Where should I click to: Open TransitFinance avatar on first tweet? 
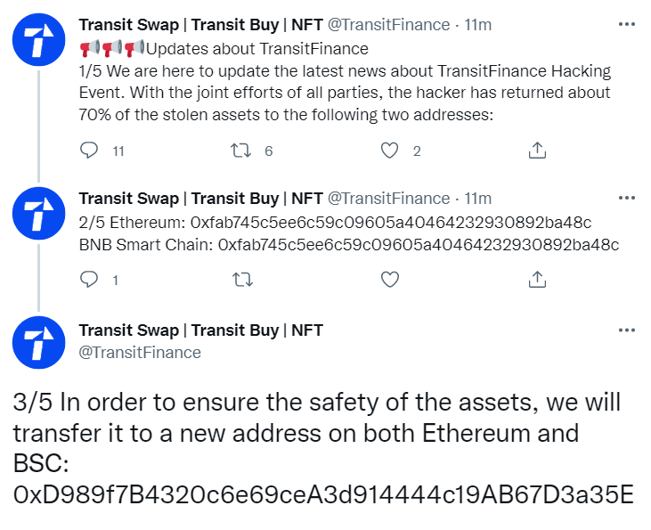pyautogui.click(x=38, y=39)
